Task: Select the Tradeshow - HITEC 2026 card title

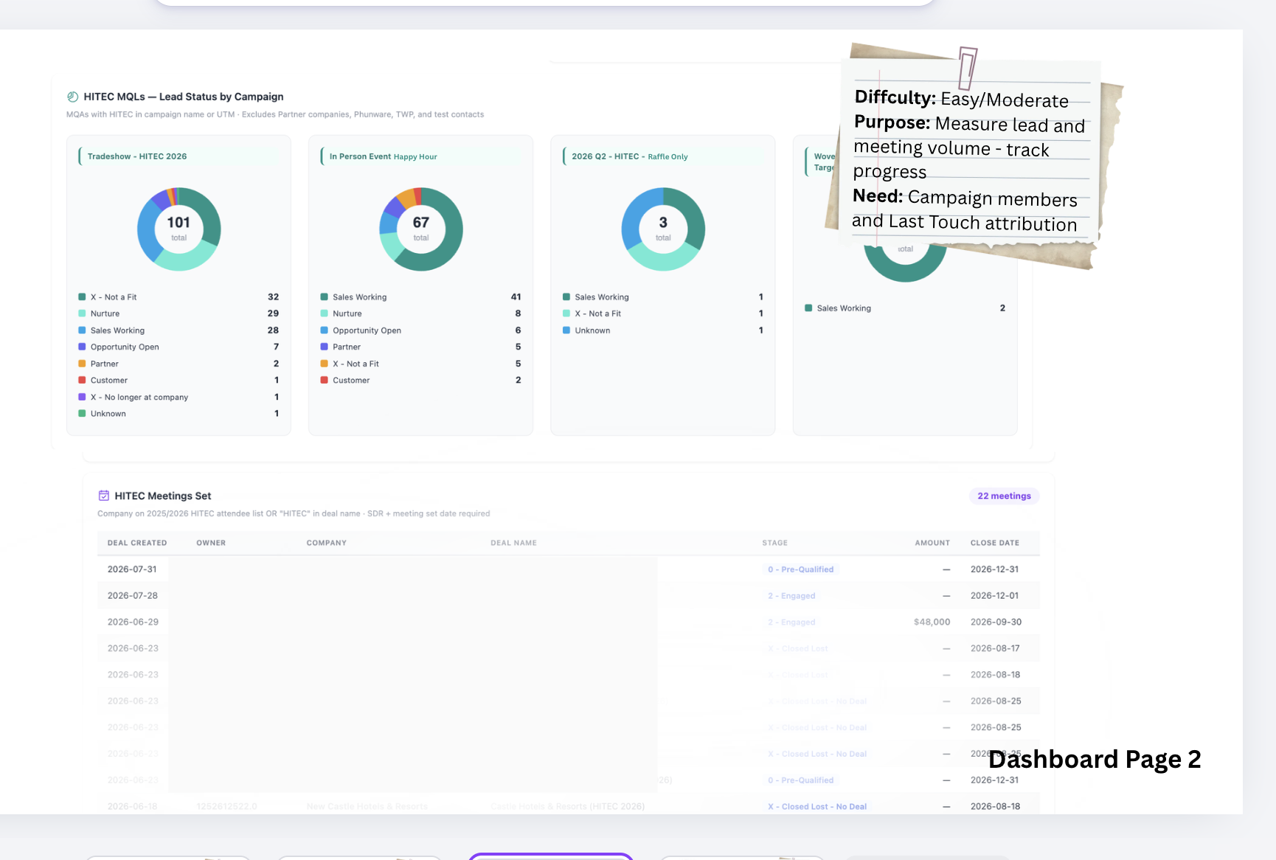Action: click(137, 156)
